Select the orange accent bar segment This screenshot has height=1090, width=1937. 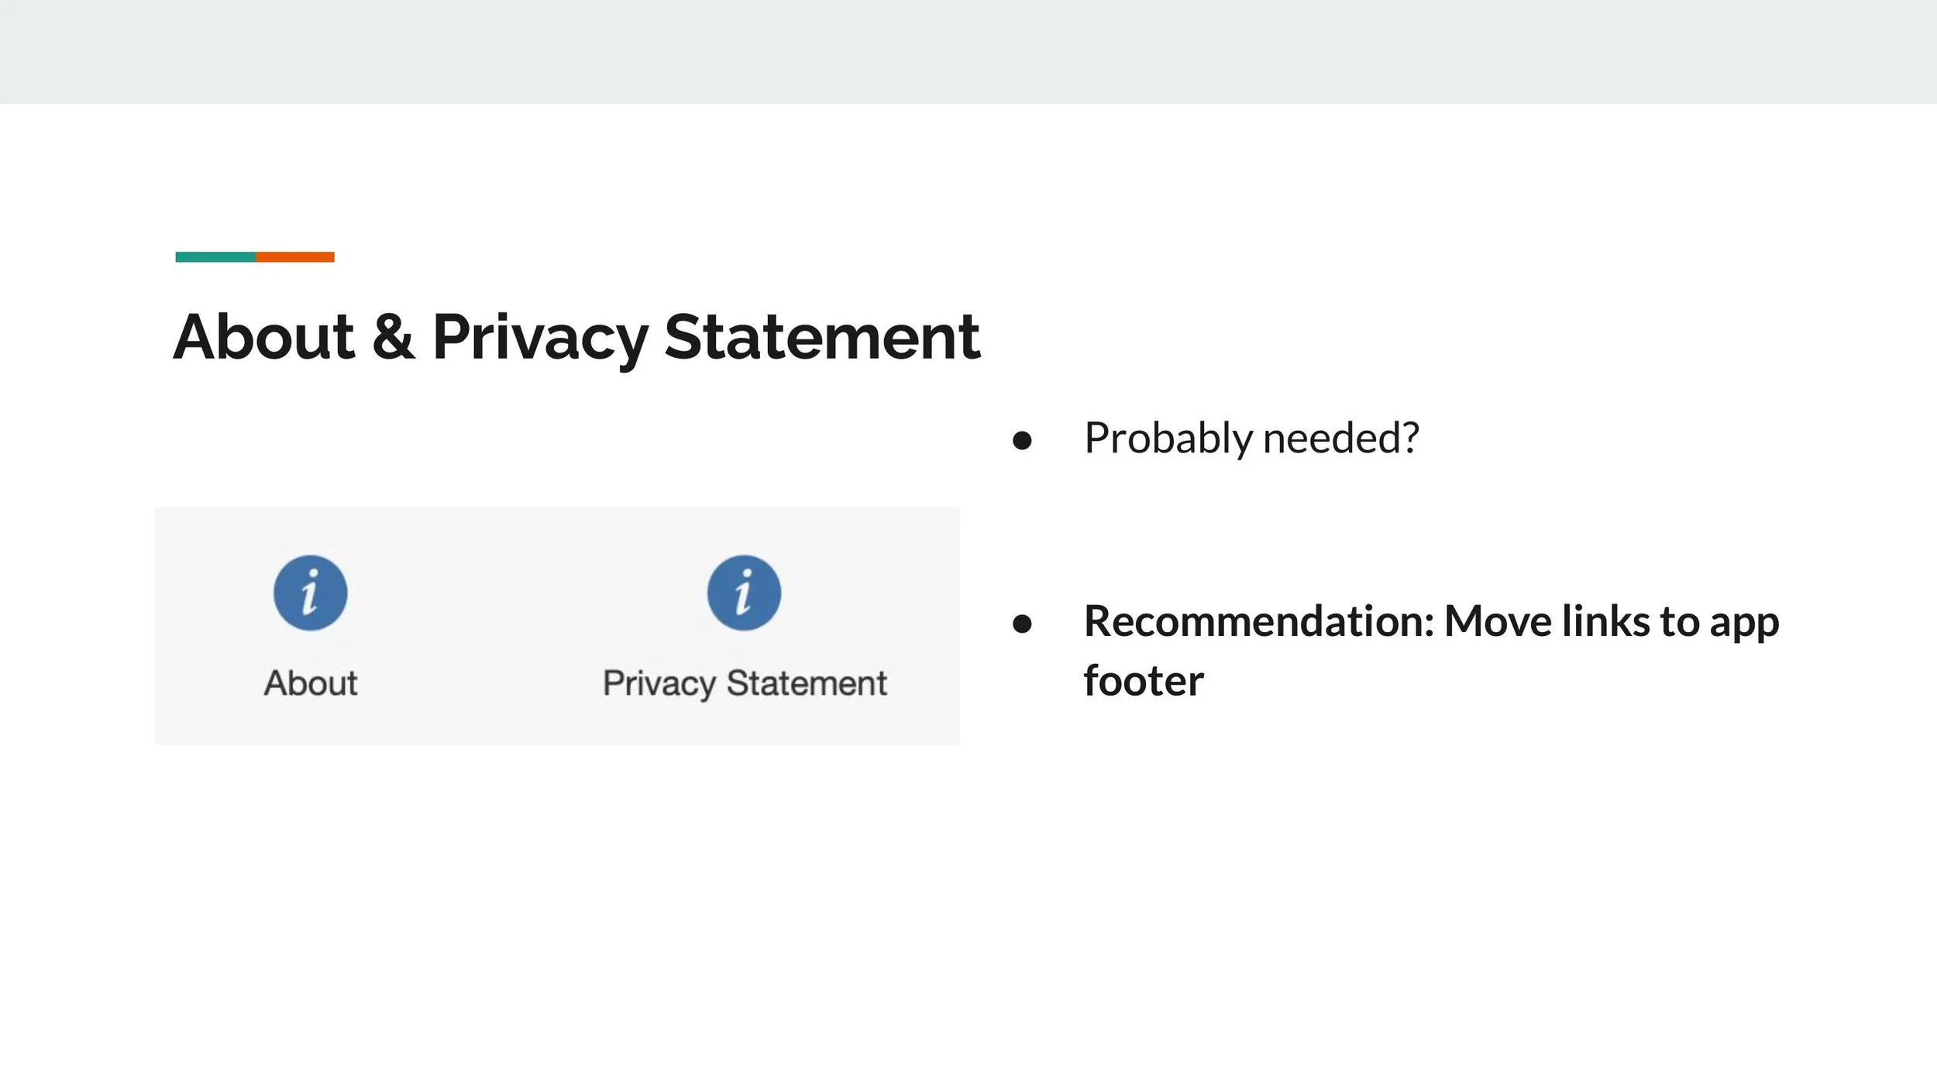tap(295, 257)
